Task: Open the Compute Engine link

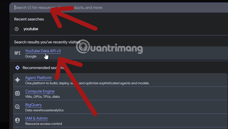Action: (x=40, y=91)
